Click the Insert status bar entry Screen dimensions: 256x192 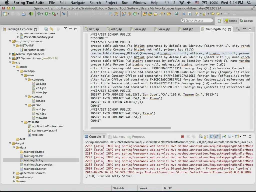click(143, 188)
